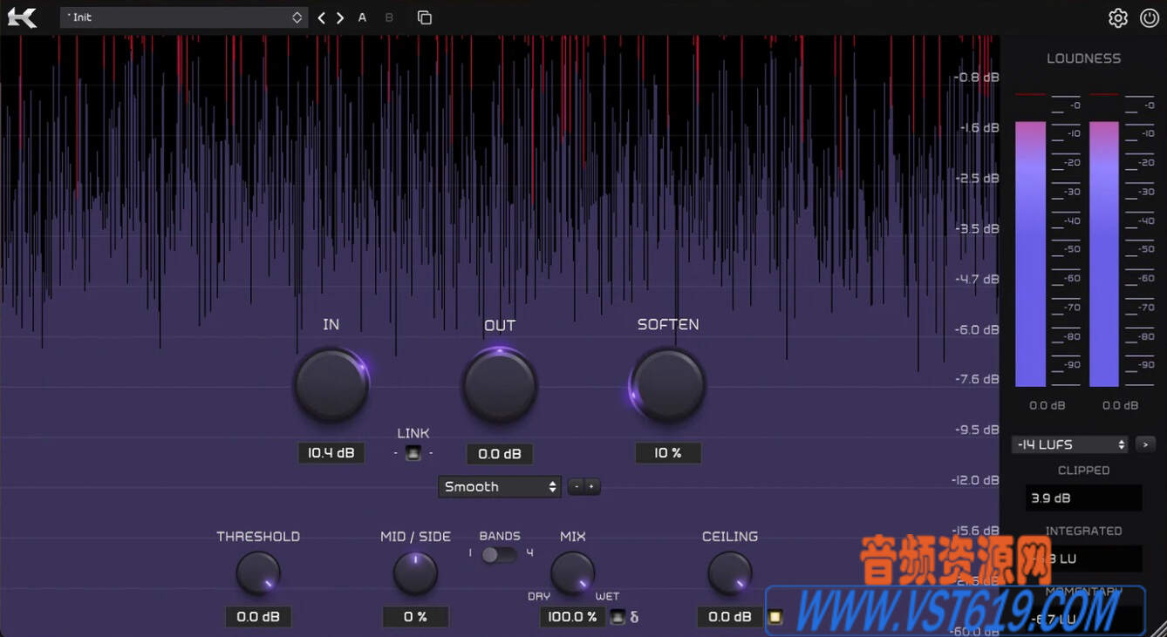Screen dimensions: 1167x637
Task: Click the -0.8 dB scale label
Action: [x=977, y=77]
